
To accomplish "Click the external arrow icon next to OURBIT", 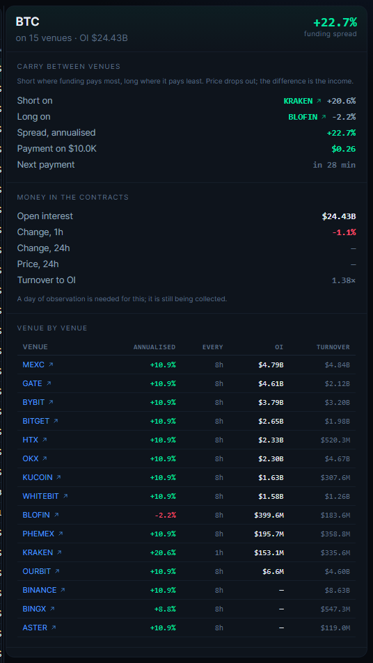I will pos(57,571).
